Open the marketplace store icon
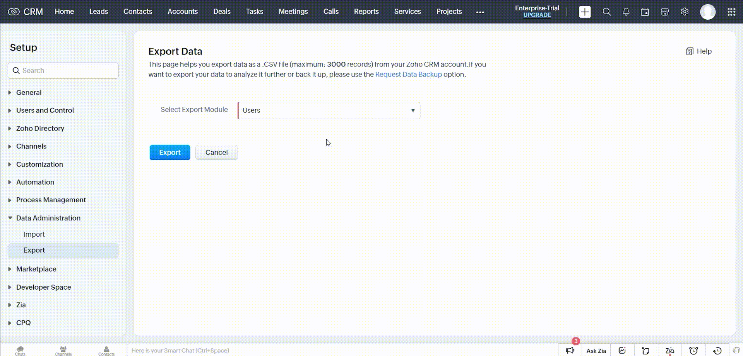This screenshot has width=743, height=356. [x=665, y=12]
